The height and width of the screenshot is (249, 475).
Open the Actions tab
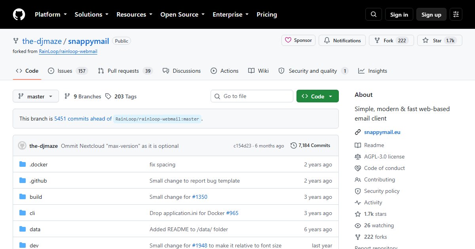coord(224,71)
